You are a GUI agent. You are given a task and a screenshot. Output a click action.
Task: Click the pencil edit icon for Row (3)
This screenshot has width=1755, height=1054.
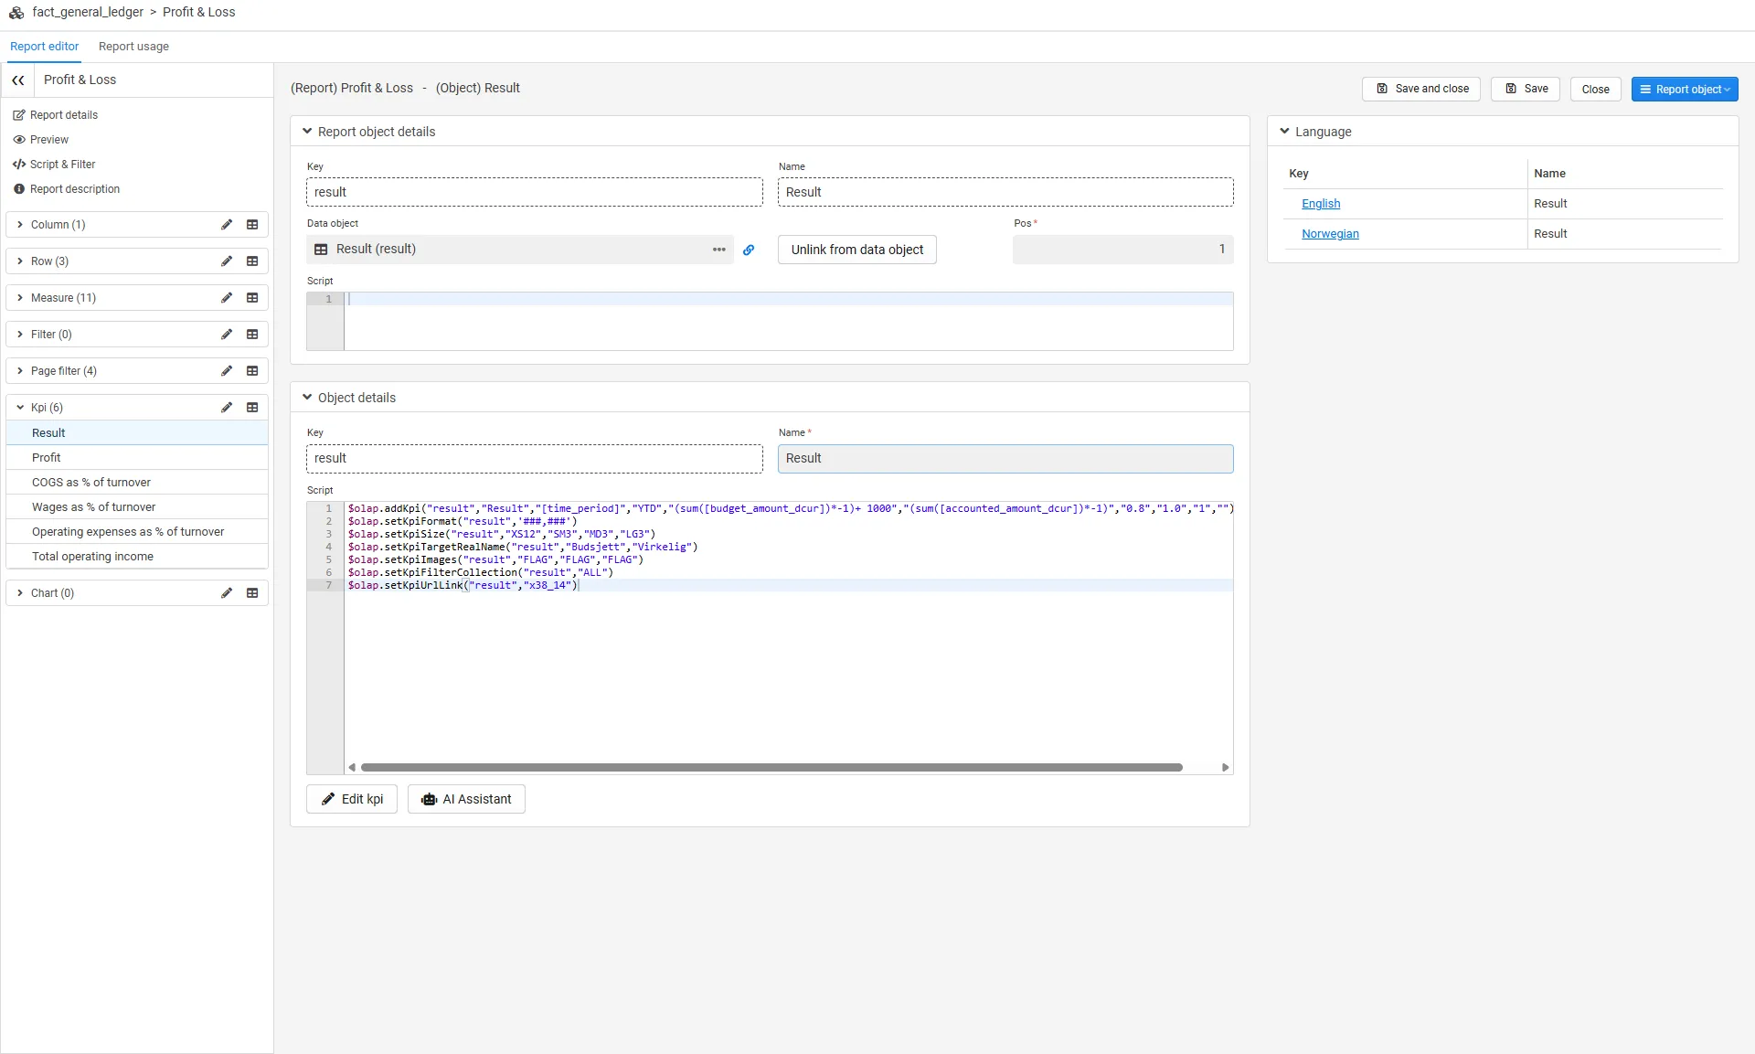227,261
